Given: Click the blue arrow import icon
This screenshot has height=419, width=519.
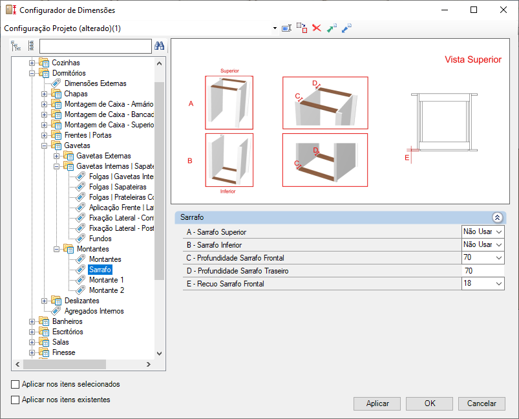Looking at the screenshot, I should (346, 28).
